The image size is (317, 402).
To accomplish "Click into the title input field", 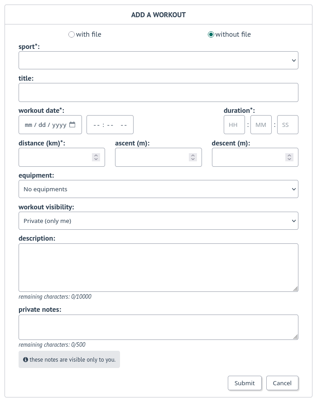I will pyautogui.click(x=158, y=92).
